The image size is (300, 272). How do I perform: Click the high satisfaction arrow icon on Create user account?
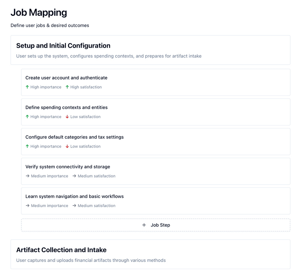(67, 87)
